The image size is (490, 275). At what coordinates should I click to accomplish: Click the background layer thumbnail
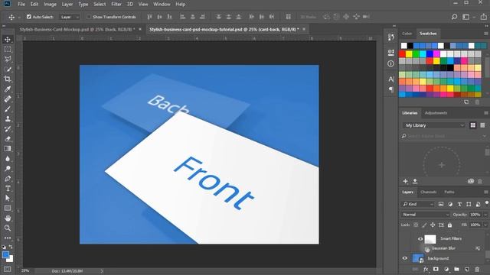pos(418,258)
